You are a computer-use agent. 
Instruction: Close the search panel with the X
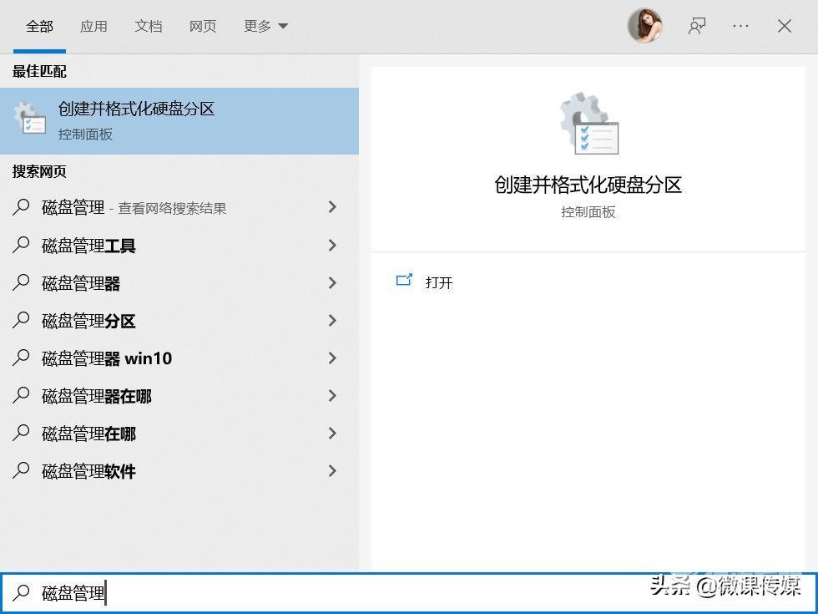(784, 26)
